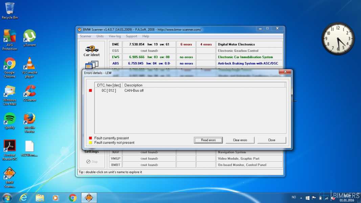
Task: Select the BMW Scanner desktop shortcut
Action: click(10, 177)
